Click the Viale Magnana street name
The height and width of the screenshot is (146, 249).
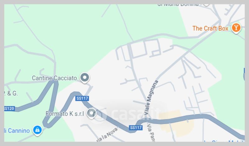point(151,98)
